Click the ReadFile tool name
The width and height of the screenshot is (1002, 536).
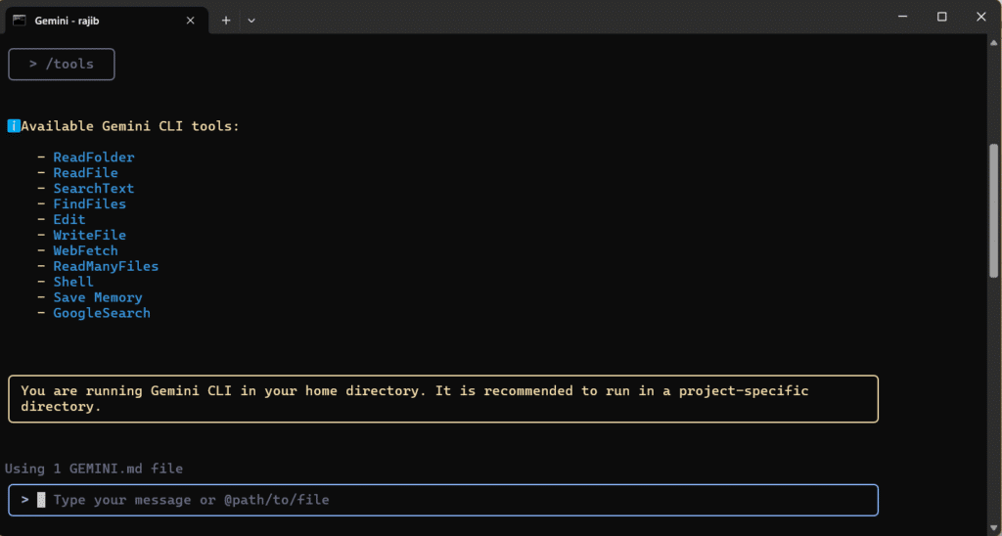coord(86,173)
